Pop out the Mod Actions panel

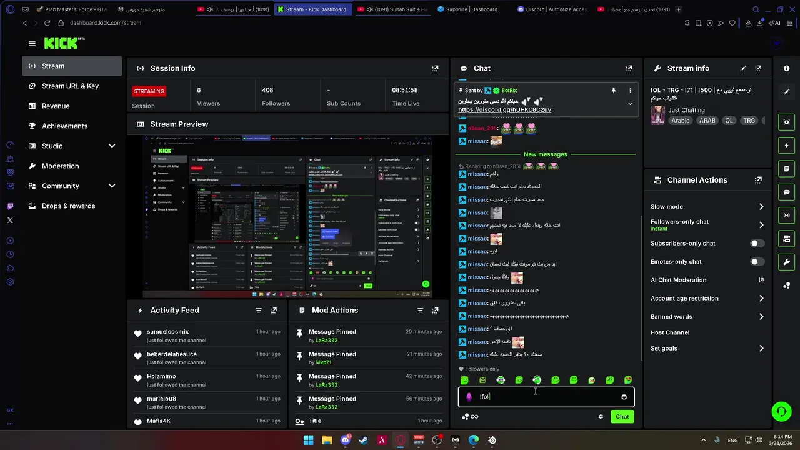click(x=435, y=310)
